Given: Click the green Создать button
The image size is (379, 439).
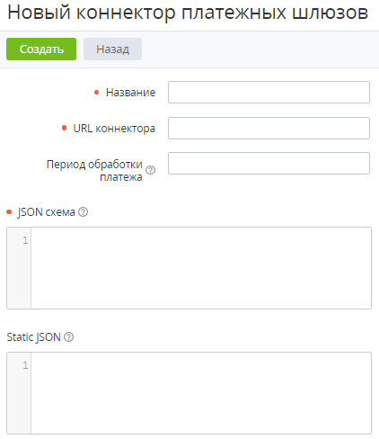Looking at the screenshot, I should pos(41,49).
